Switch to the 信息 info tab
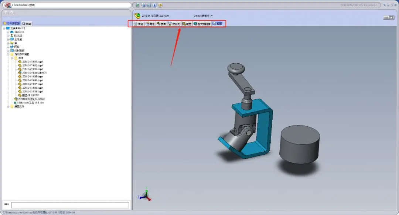 (x=139, y=24)
